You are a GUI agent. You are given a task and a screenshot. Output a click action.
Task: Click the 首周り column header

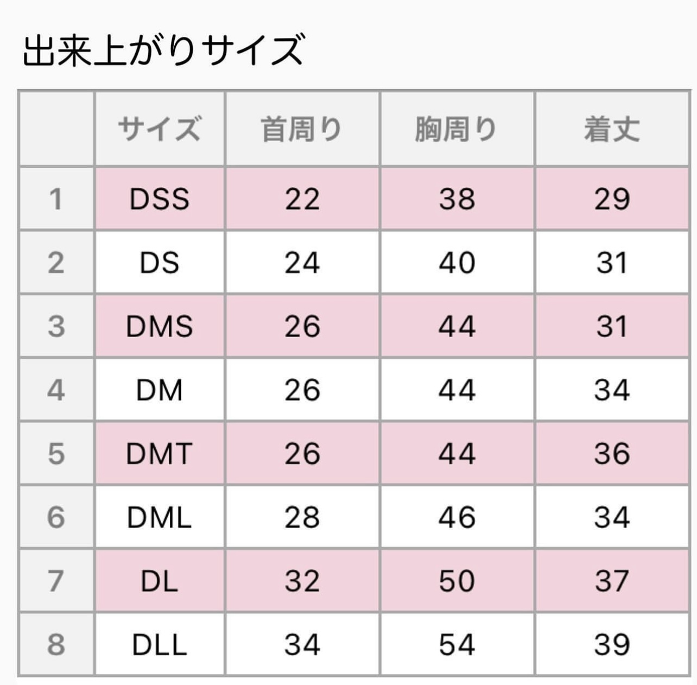coord(302,129)
